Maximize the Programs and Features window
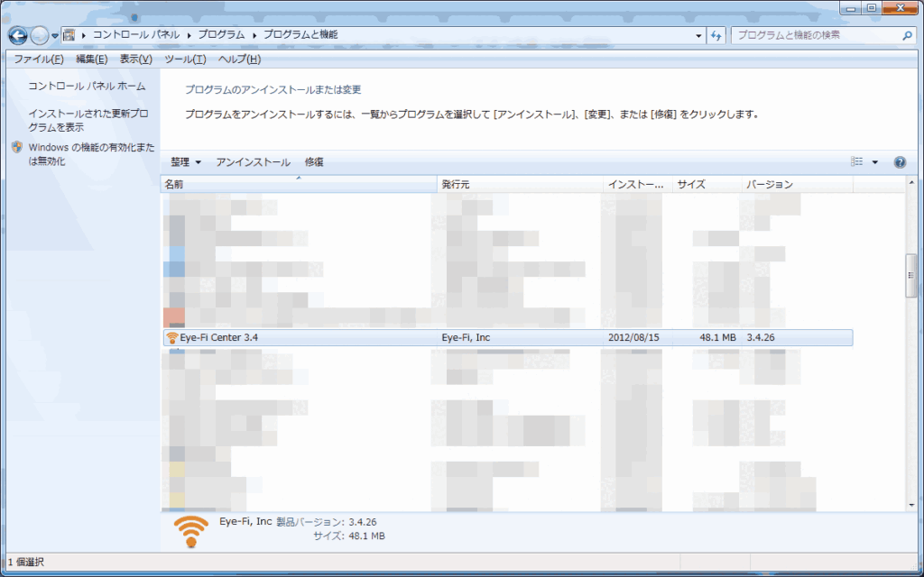This screenshot has height=577, width=924. (871, 8)
